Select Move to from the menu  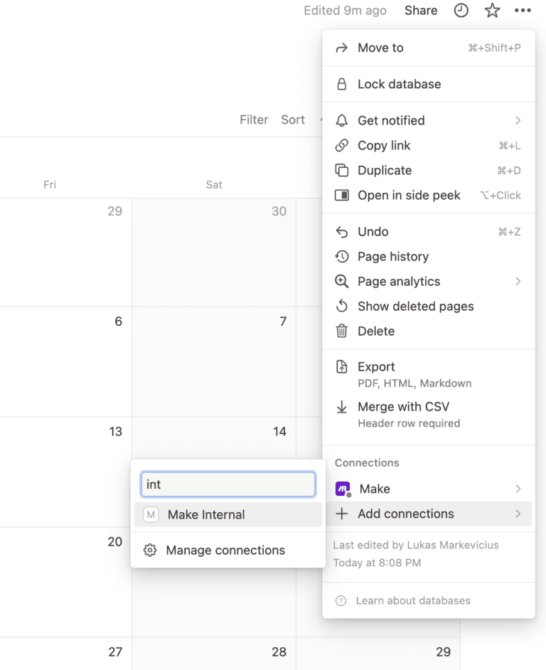tap(380, 48)
